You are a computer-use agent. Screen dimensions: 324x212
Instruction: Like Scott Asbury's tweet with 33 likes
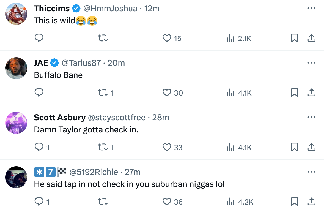click(167, 148)
